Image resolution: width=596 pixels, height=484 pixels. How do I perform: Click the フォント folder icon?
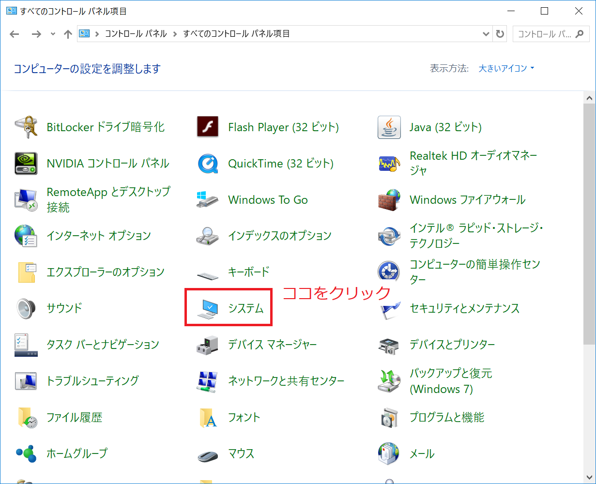[208, 417]
